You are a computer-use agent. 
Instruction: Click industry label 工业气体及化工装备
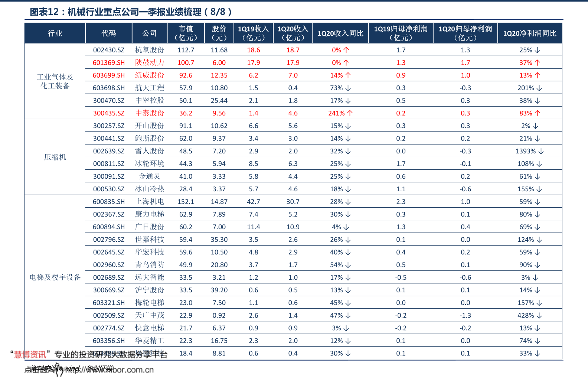[55, 81]
